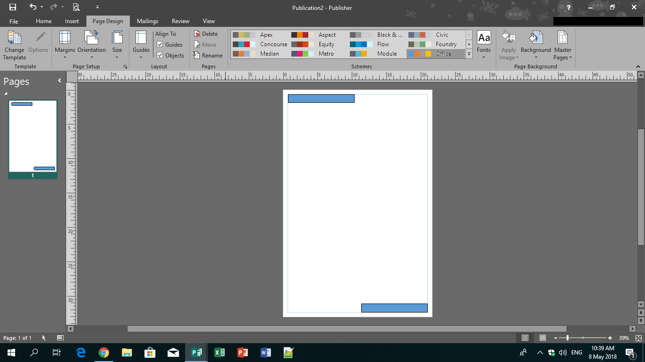Open the Undo history dropdown arrow
This screenshot has height=362, width=645.
pos(42,7)
